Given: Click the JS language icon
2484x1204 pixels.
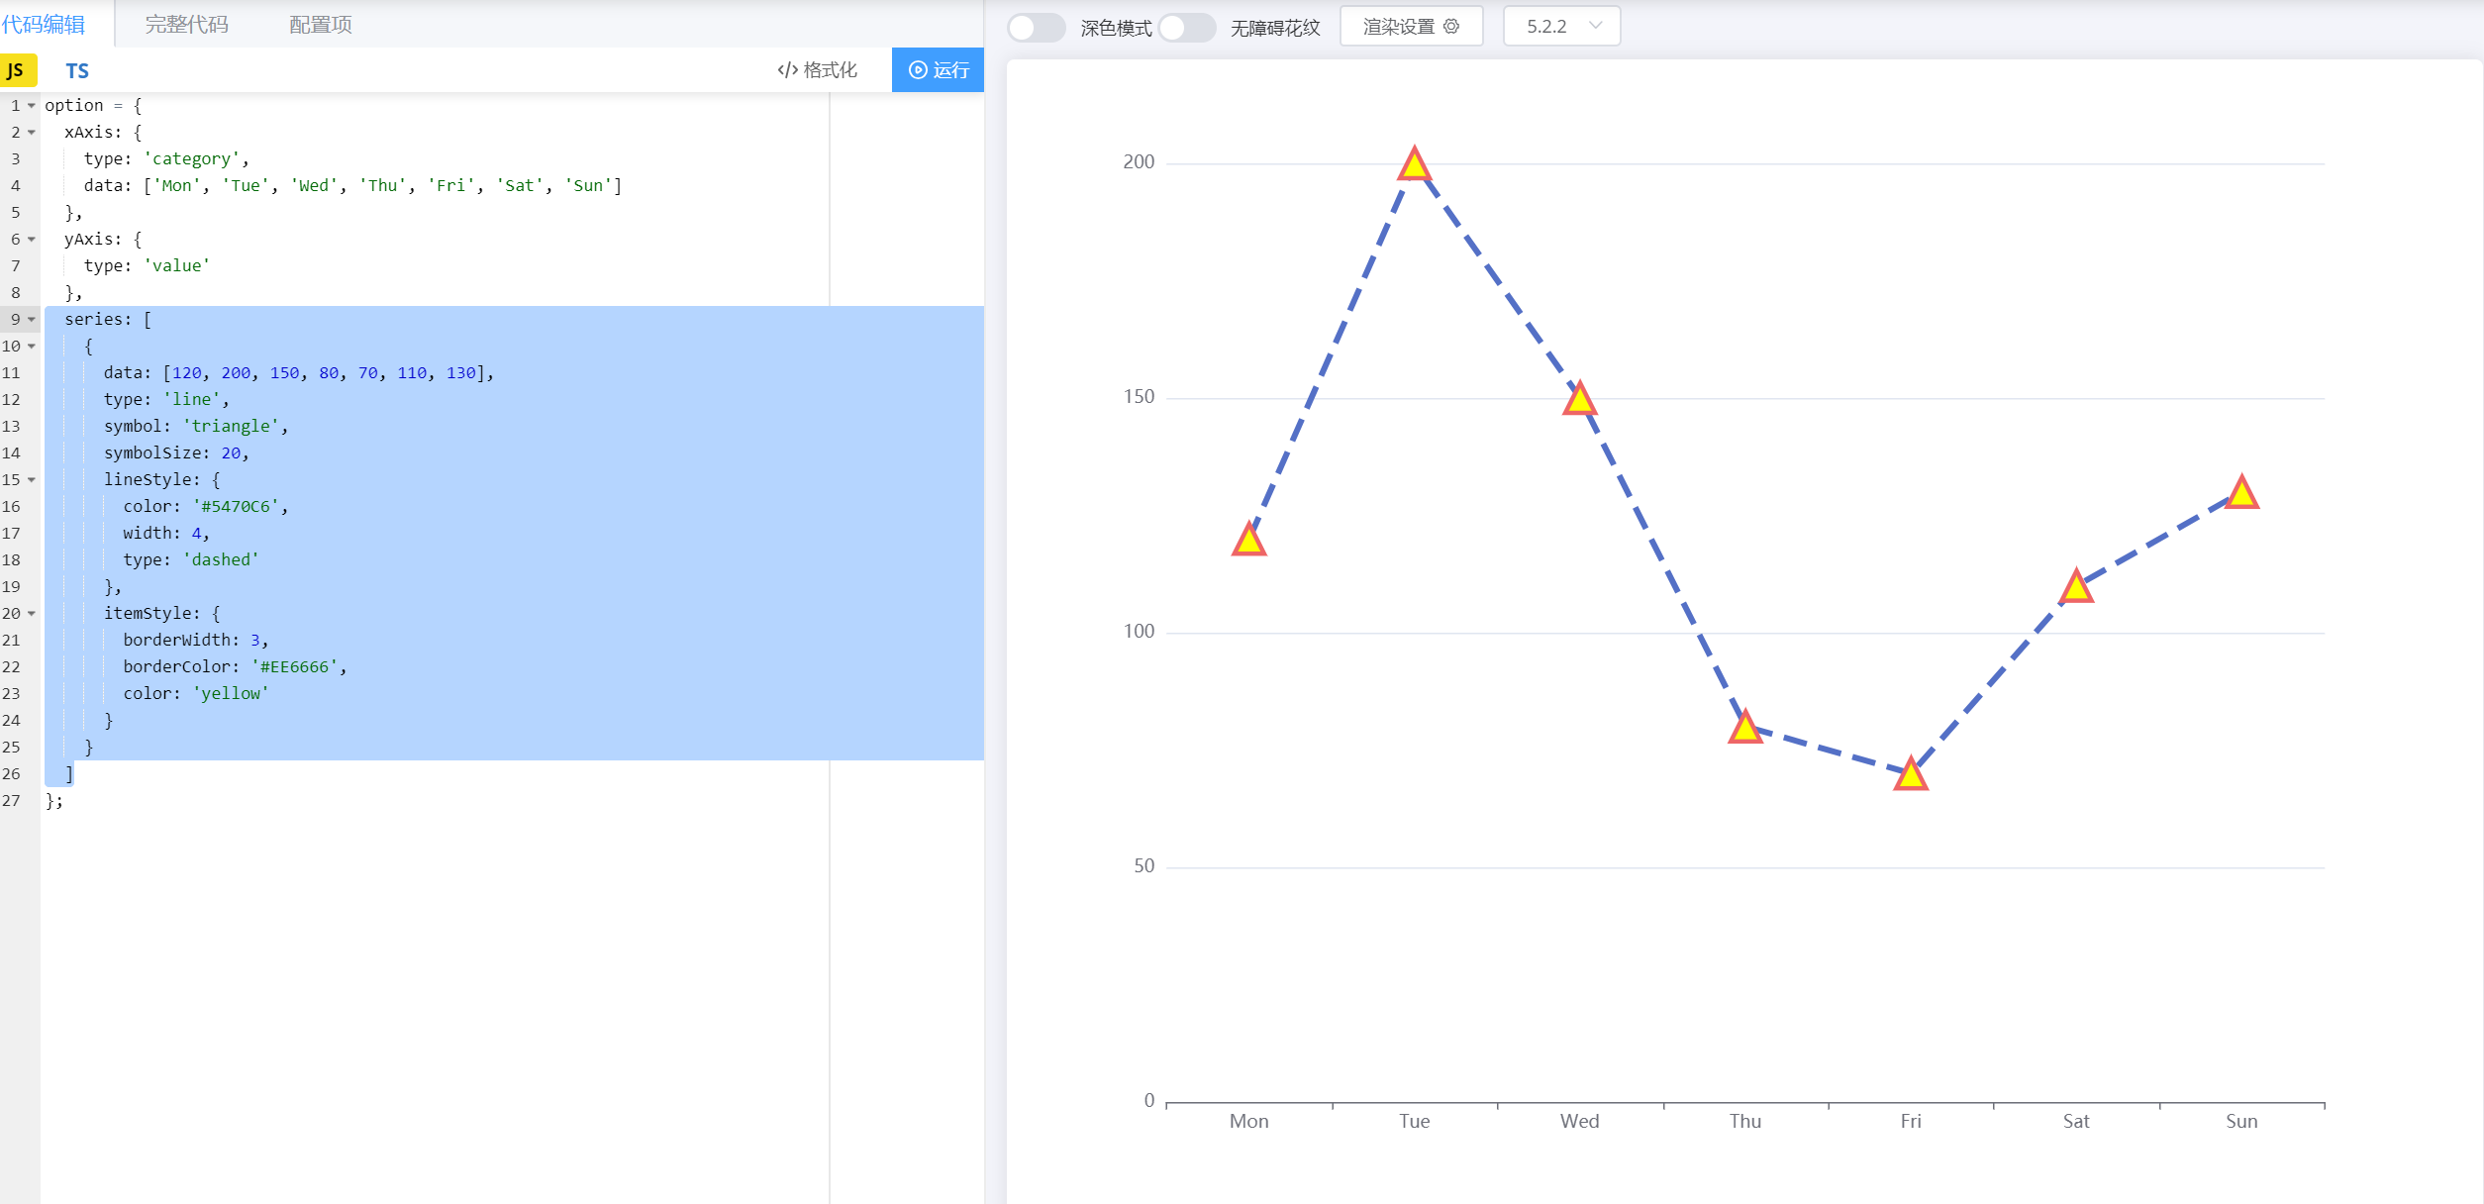Looking at the screenshot, I should (17, 70).
